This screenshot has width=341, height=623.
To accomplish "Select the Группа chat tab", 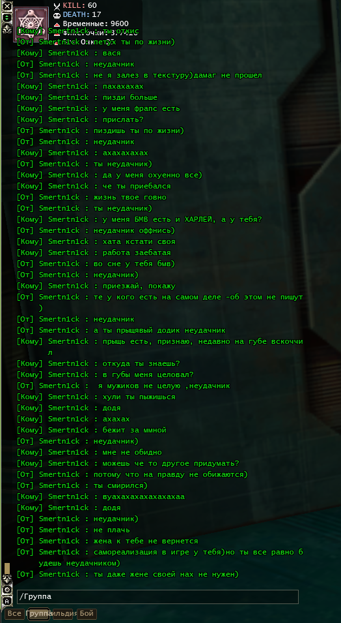I will [x=39, y=614].
